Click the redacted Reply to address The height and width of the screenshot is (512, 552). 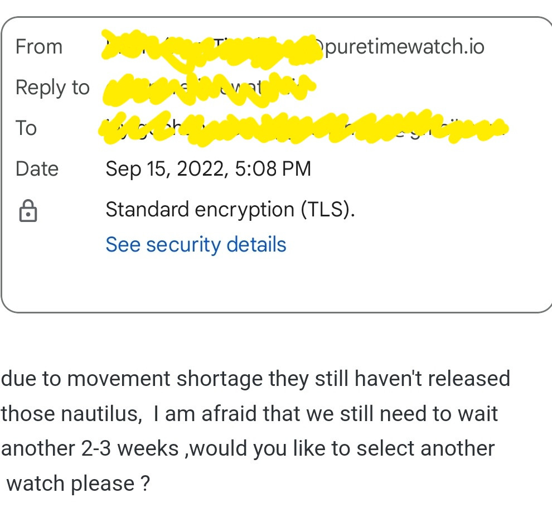209,89
